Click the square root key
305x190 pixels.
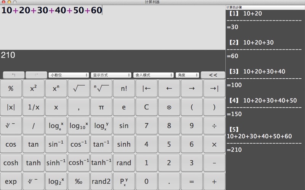click(79, 88)
